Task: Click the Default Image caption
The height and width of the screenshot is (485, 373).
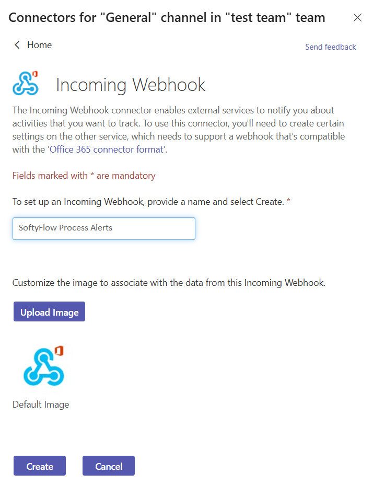Action: 41,405
